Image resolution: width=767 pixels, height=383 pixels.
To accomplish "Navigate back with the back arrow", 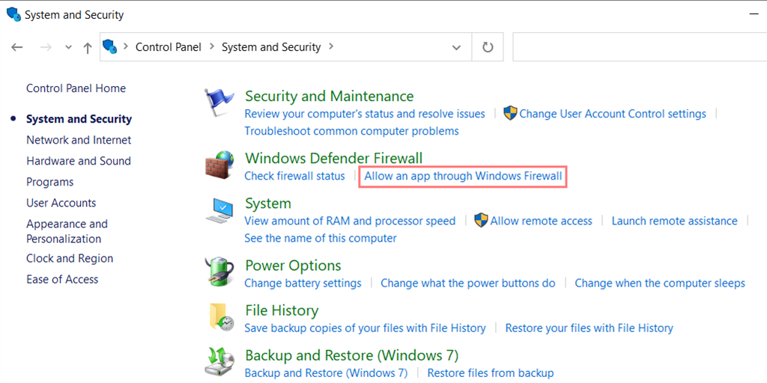I will (x=17, y=47).
